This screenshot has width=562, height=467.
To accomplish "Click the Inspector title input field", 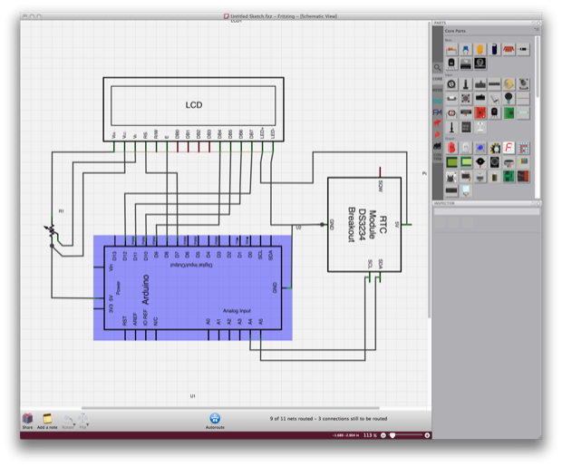I will point(487,211).
